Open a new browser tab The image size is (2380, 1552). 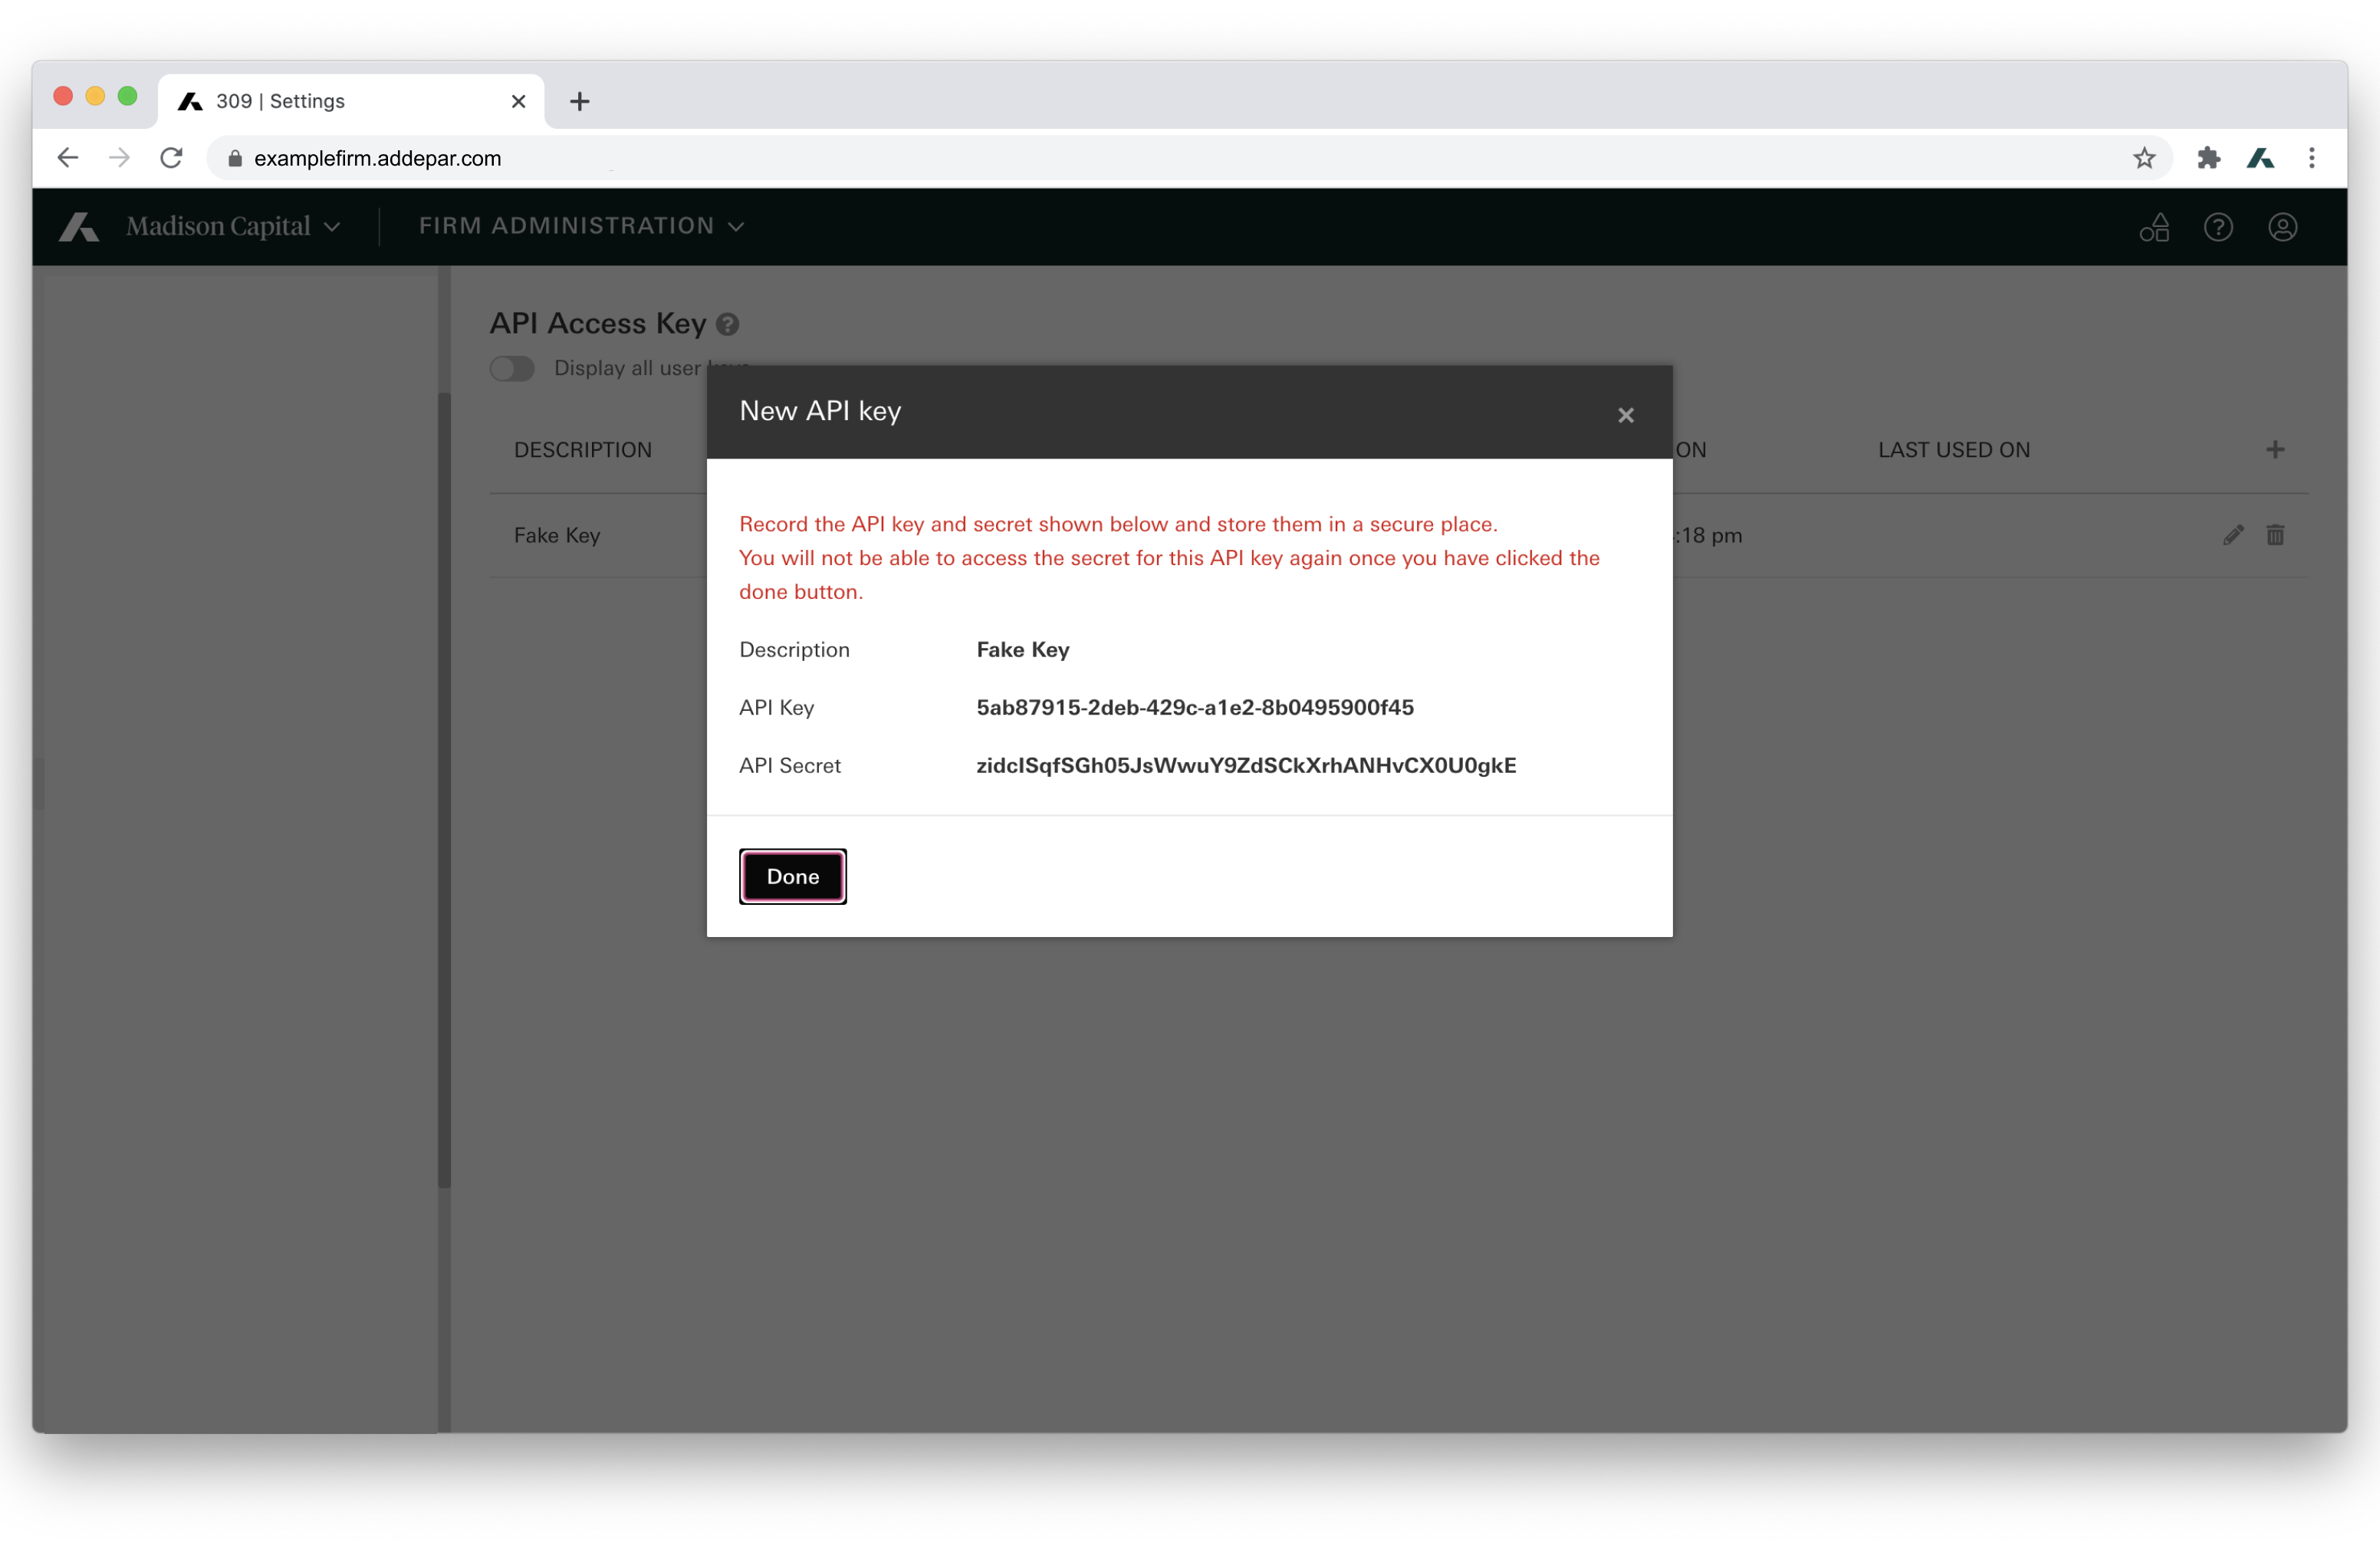coord(579,101)
